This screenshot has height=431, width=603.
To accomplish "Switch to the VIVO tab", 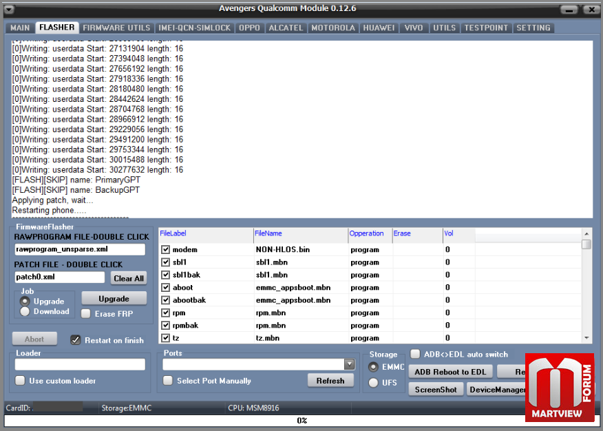I will coord(414,28).
